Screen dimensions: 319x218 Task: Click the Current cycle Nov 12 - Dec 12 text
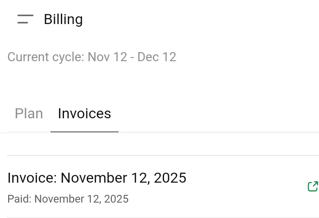click(x=92, y=57)
